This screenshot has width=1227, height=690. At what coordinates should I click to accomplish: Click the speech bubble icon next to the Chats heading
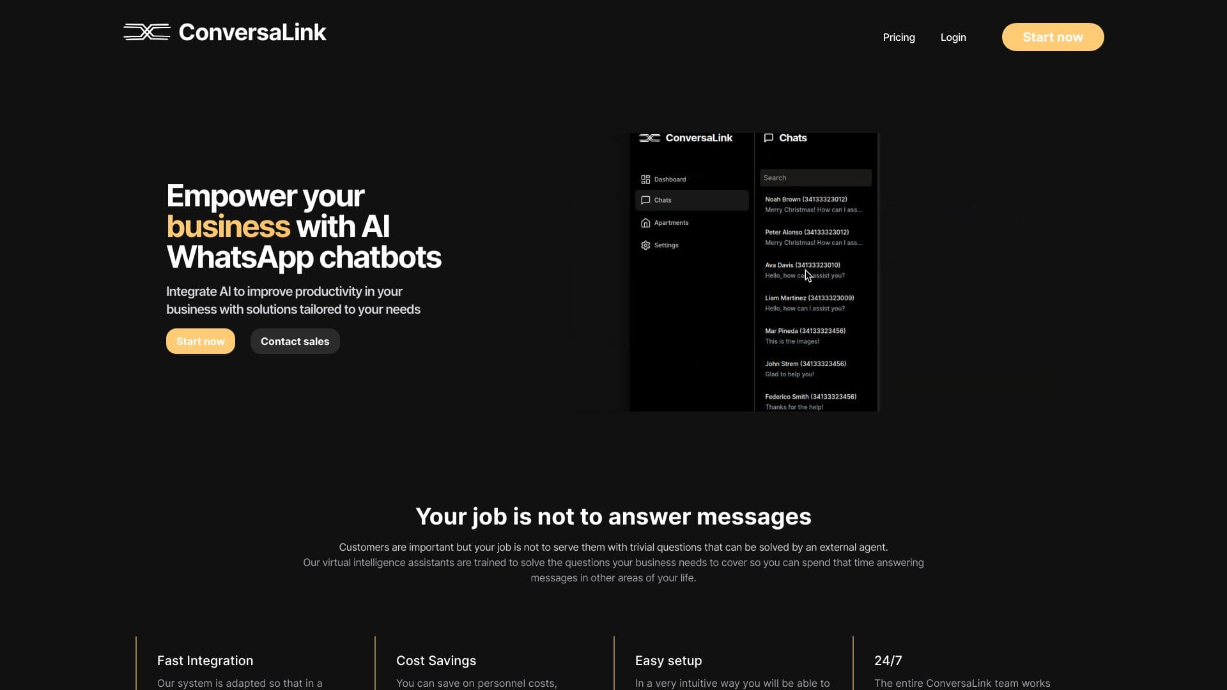(x=769, y=137)
